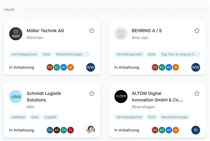Click the Logistik tag
This screenshot has width=210, height=141.
click(51, 117)
